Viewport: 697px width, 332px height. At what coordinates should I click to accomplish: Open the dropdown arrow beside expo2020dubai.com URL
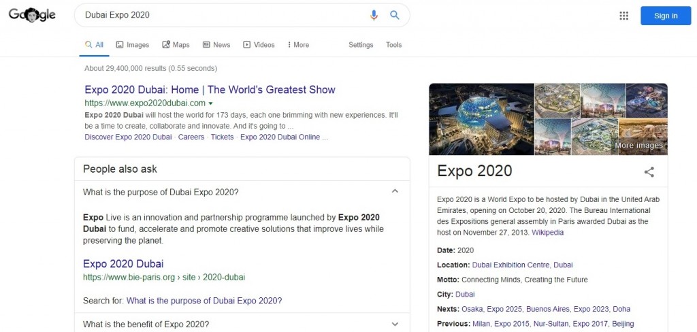(211, 103)
